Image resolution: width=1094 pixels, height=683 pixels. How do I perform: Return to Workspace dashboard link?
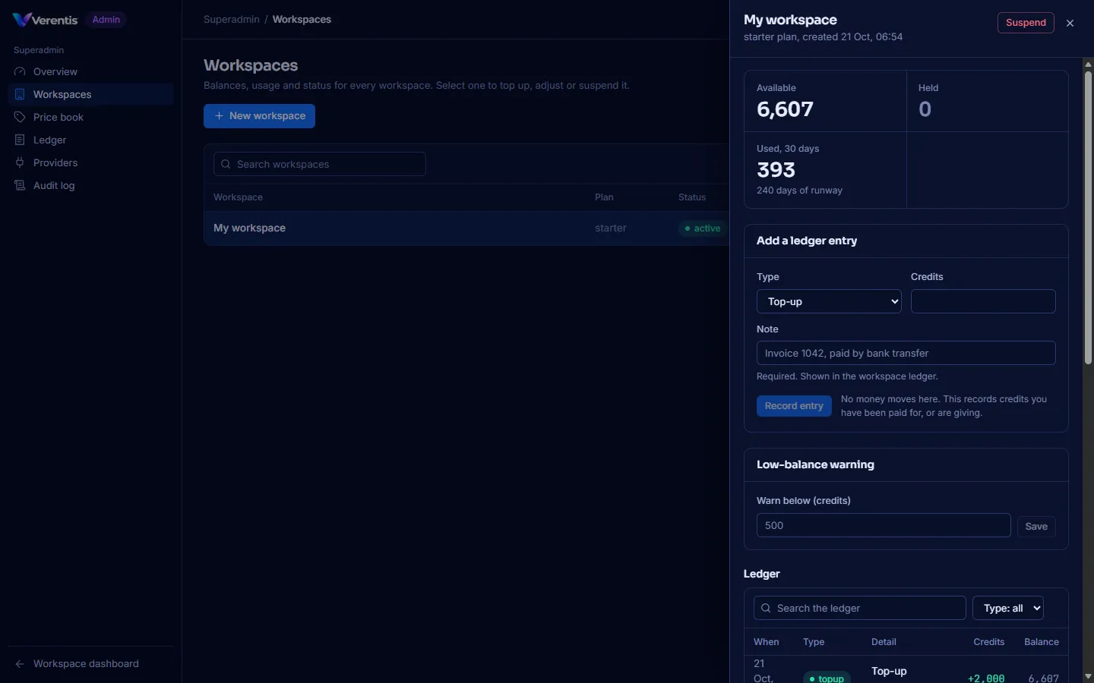90,663
